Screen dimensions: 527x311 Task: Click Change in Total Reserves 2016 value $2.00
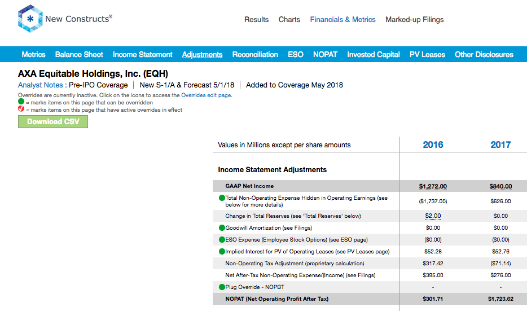tap(433, 216)
